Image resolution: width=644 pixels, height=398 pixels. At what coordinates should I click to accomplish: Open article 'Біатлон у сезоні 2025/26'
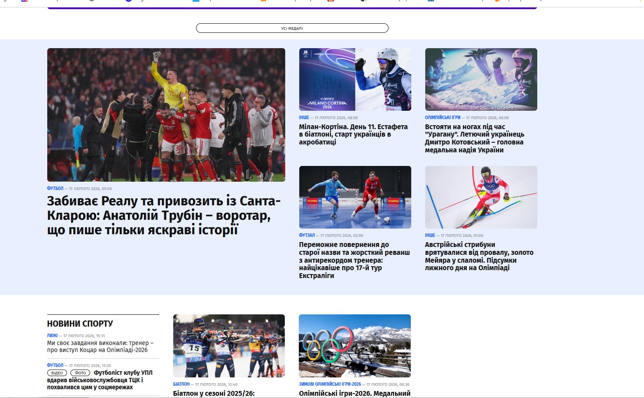click(x=214, y=393)
